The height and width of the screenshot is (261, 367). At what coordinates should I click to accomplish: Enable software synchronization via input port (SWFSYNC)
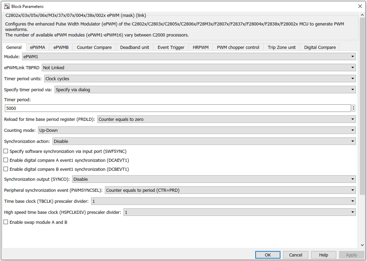[x=6, y=151]
